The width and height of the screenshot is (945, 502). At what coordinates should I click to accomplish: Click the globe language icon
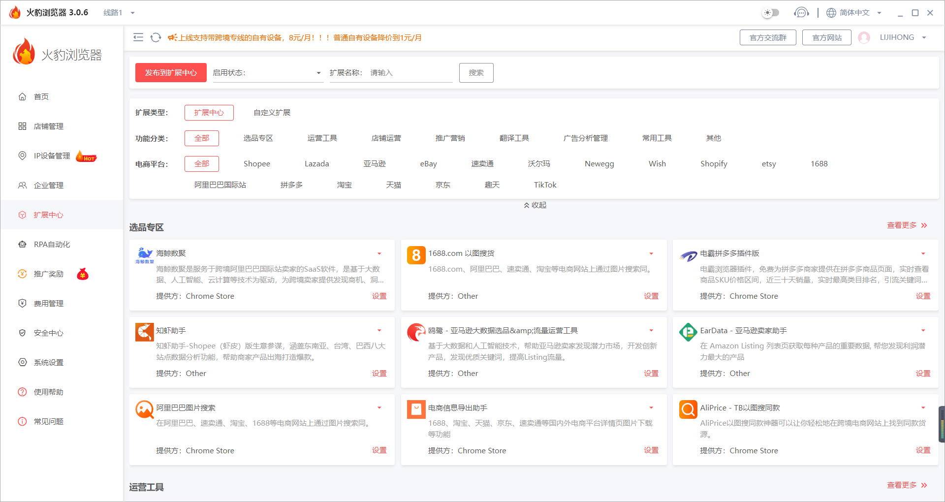click(831, 13)
